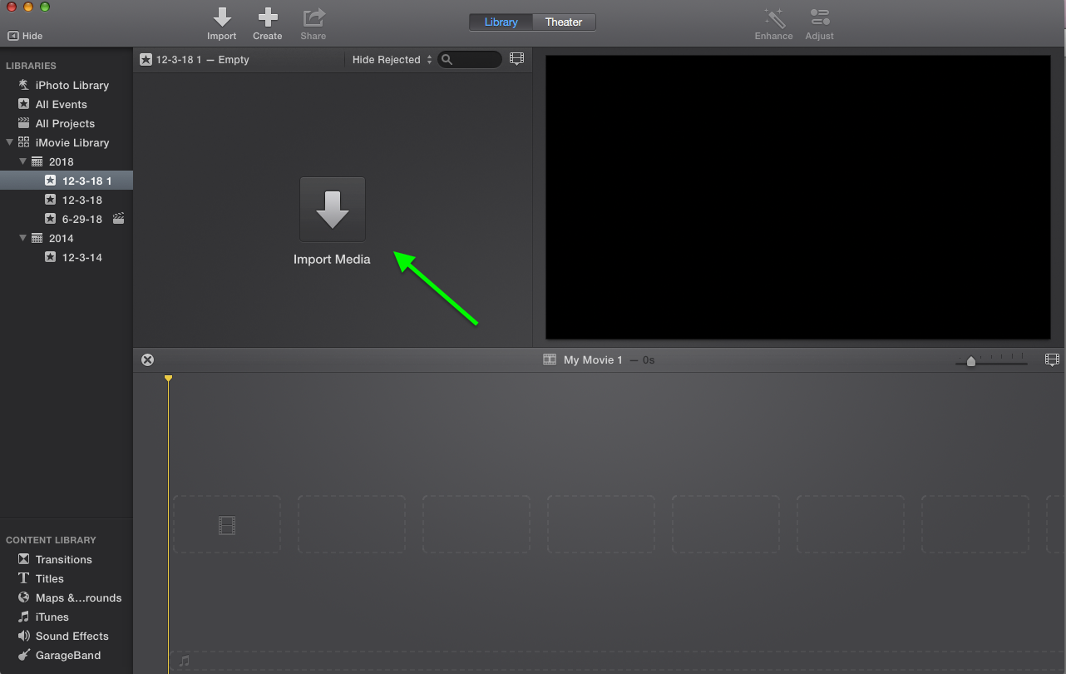Hide the libraries sidebar

click(x=25, y=36)
